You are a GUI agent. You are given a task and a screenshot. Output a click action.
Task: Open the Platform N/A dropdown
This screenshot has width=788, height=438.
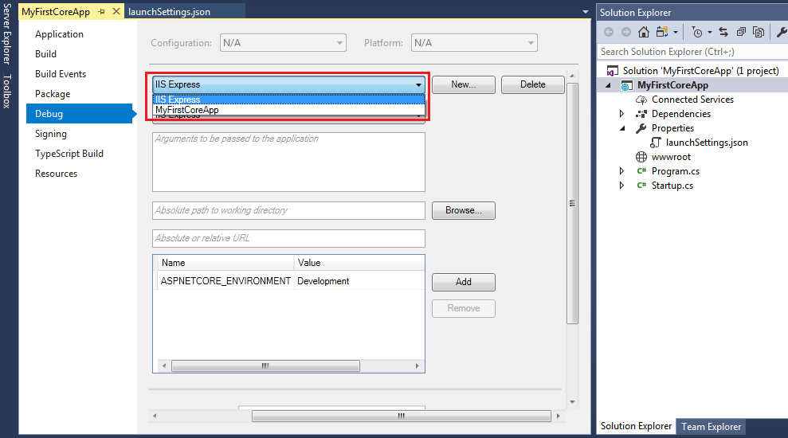474,43
